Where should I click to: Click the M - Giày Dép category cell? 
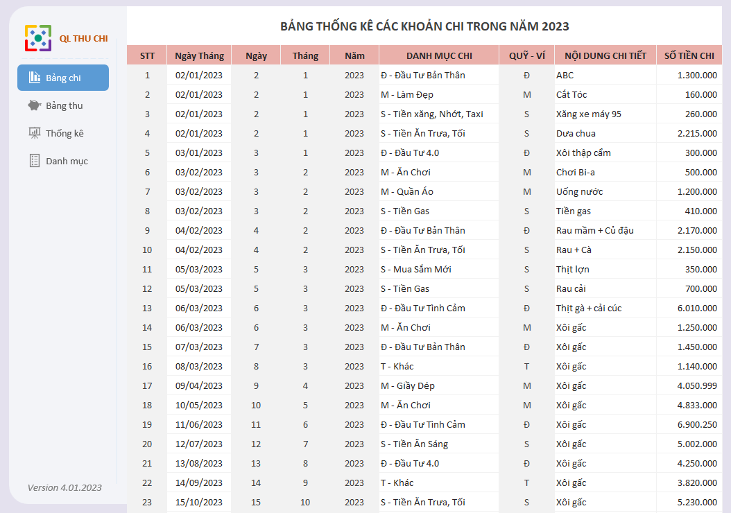tap(439, 386)
